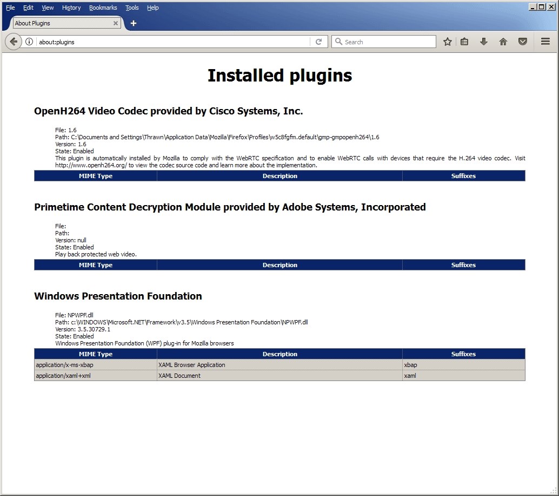Viewport: 559px width, 496px height.
Task: Click 'File: NPWPF.dll' line
Action: 74,315
